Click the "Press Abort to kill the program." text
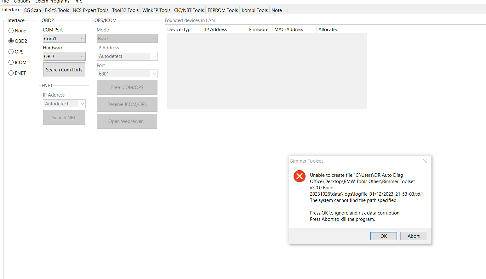The height and width of the screenshot is (279, 486). (x=342, y=219)
